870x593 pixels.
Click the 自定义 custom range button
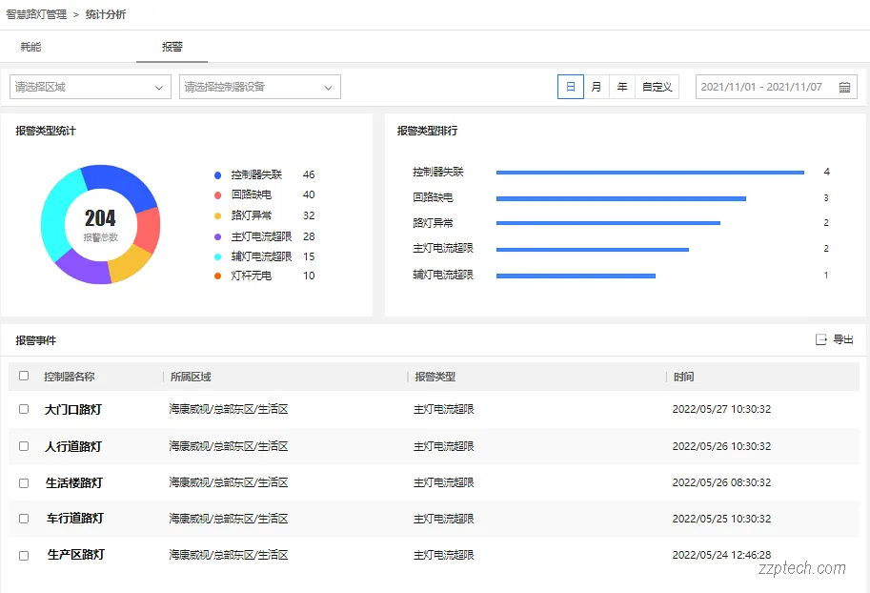[x=657, y=86]
